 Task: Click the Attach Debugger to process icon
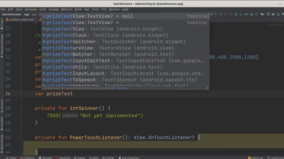pos(251,14)
